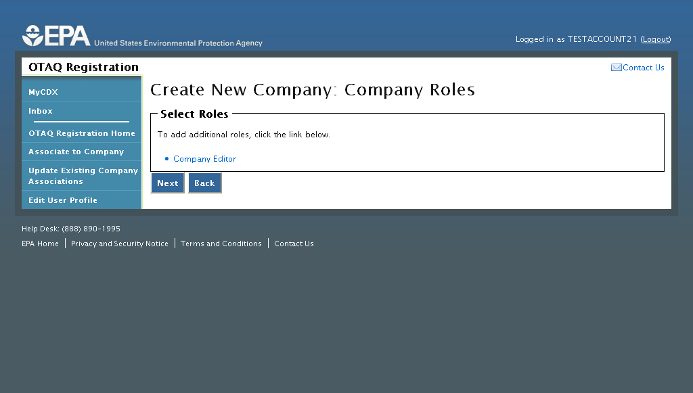Click the EPA logo in the header
Screen dimensions: 693x393
coord(56,36)
